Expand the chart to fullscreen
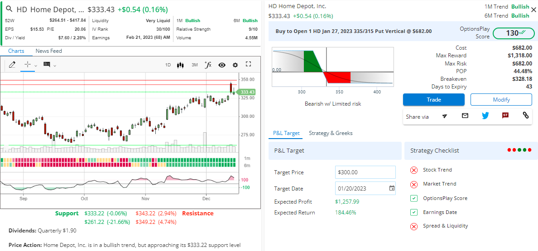The image size is (538, 251). point(249,64)
